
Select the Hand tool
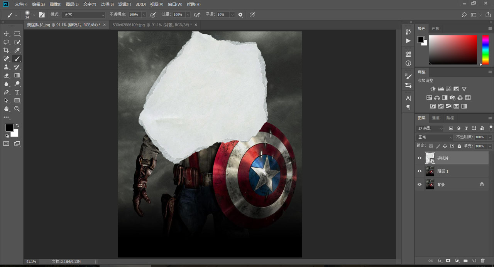click(6, 109)
